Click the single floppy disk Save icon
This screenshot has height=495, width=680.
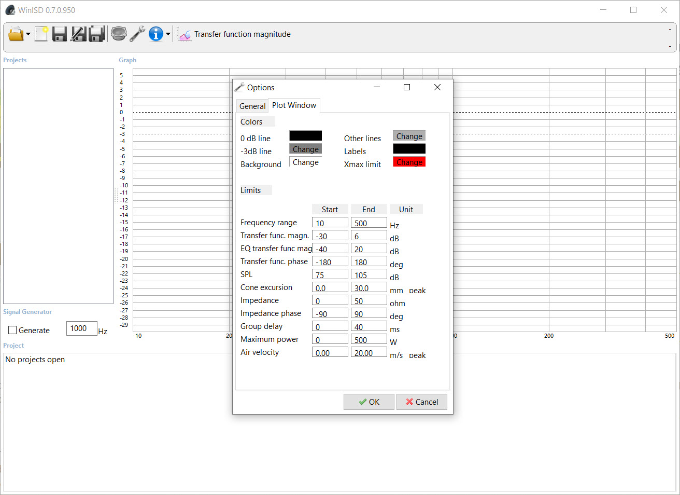pyautogui.click(x=60, y=34)
